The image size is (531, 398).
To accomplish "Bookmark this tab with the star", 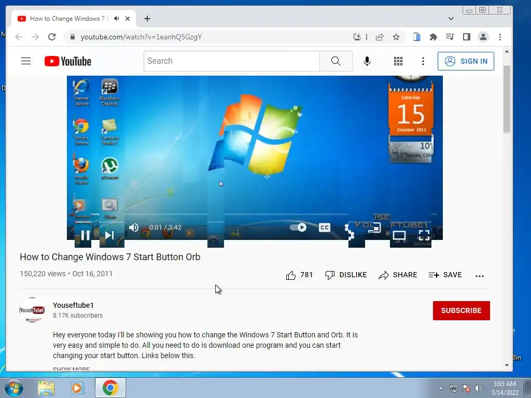I will 396,37.
